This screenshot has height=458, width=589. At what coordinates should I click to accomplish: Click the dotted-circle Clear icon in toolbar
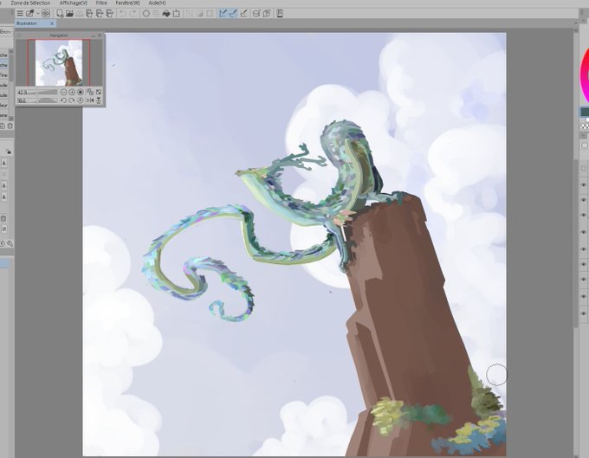[x=146, y=14]
